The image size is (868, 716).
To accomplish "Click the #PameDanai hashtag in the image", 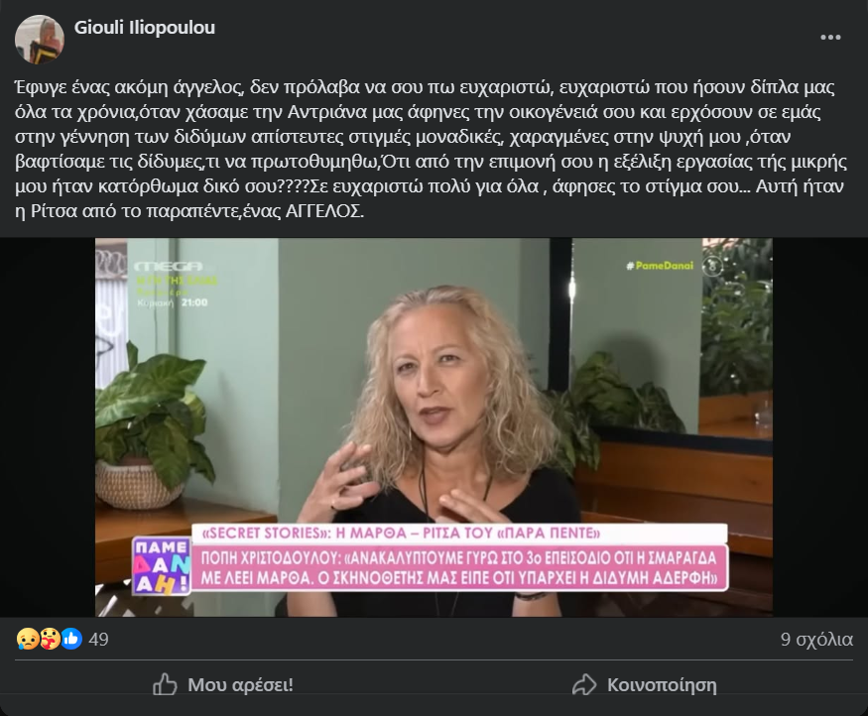I will 660,266.
